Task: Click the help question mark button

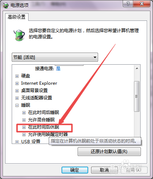Action: click(x=128, y=4)
